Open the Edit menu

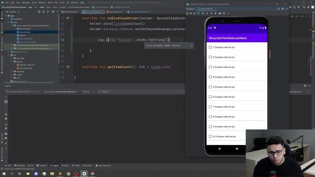(12, 2)
